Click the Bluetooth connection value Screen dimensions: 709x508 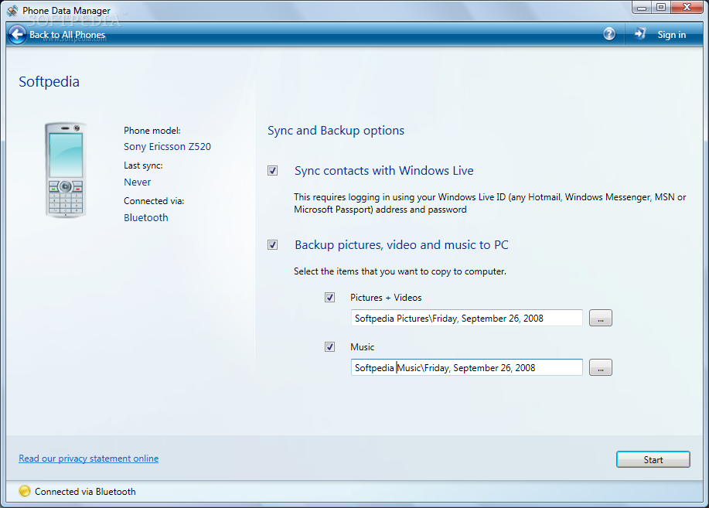[146, 217]
